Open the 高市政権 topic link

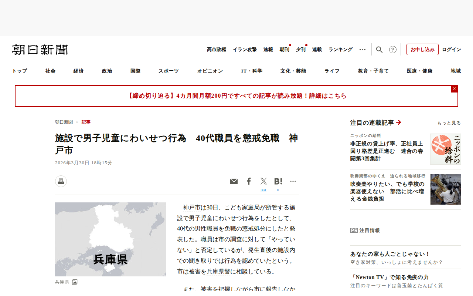tap(217, 50)
